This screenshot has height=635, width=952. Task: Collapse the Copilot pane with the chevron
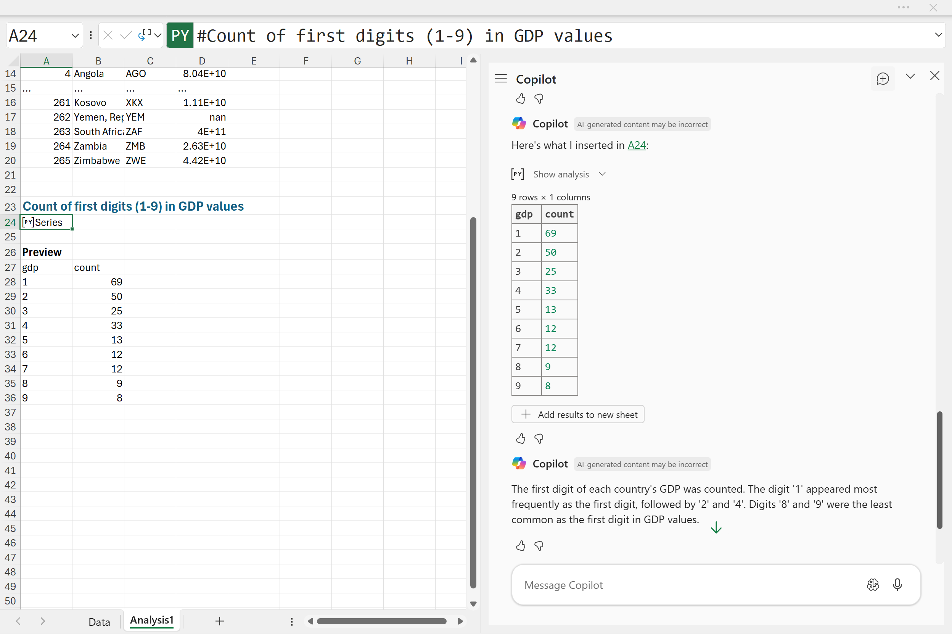click(910, 76)
